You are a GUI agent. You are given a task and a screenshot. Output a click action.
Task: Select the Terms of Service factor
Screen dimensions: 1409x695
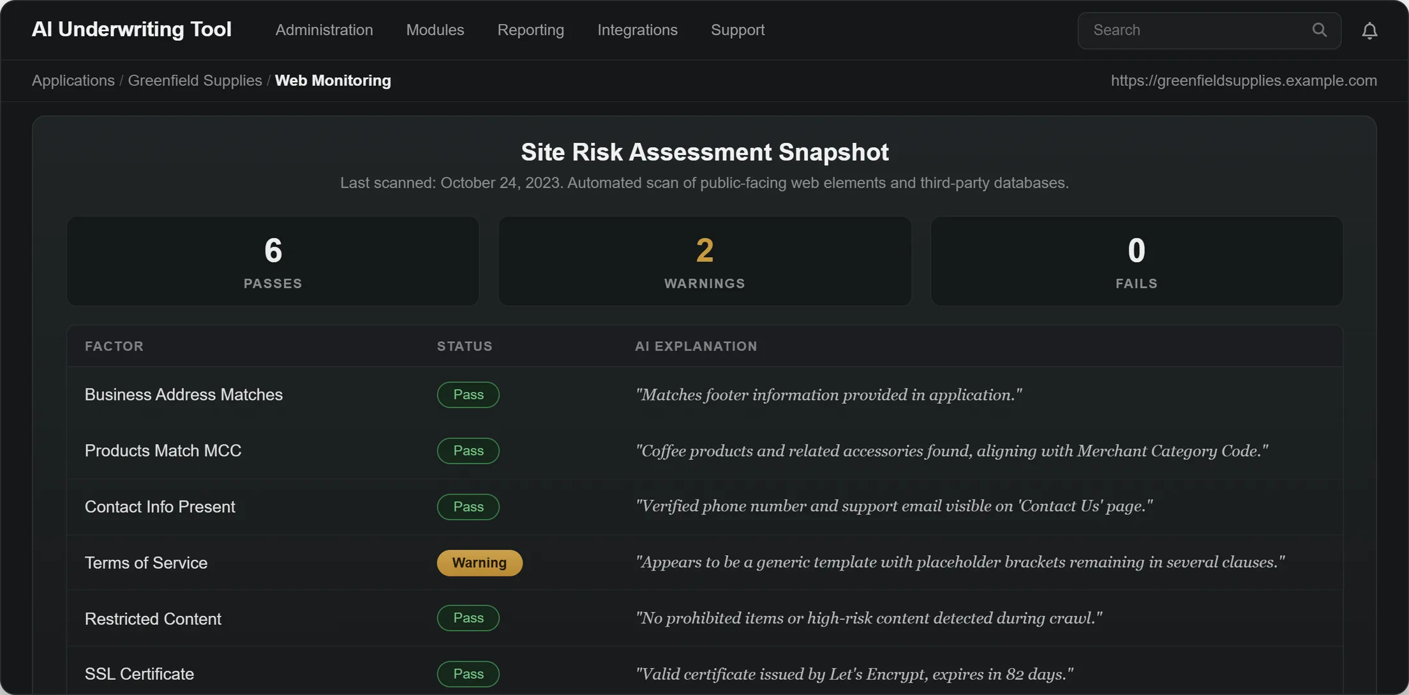pos(145,563)
